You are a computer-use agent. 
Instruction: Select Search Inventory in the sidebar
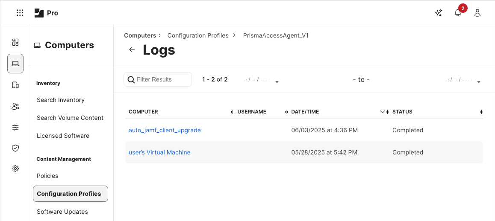coord(61,100)
